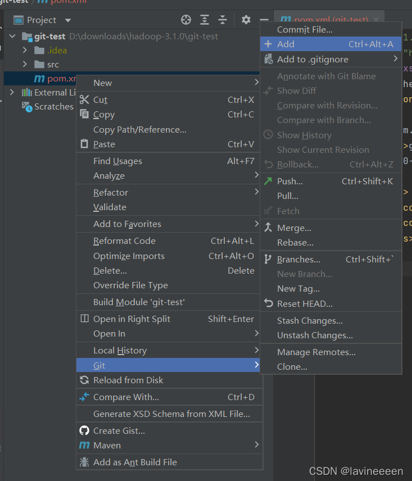Viewport: 412px width, 481px height.
Task: Choose Paste from context menu
Action: point(168,144)
